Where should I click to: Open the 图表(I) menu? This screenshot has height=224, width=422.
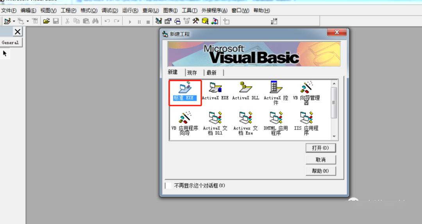[170, 11]
